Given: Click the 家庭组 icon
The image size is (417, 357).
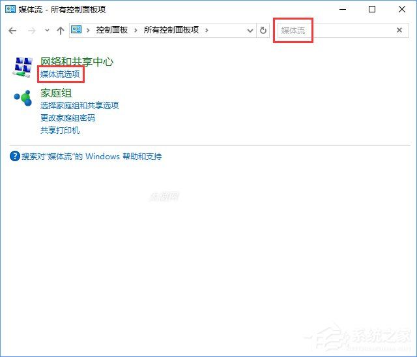Looking at the screenshot, I should point(23,98).
